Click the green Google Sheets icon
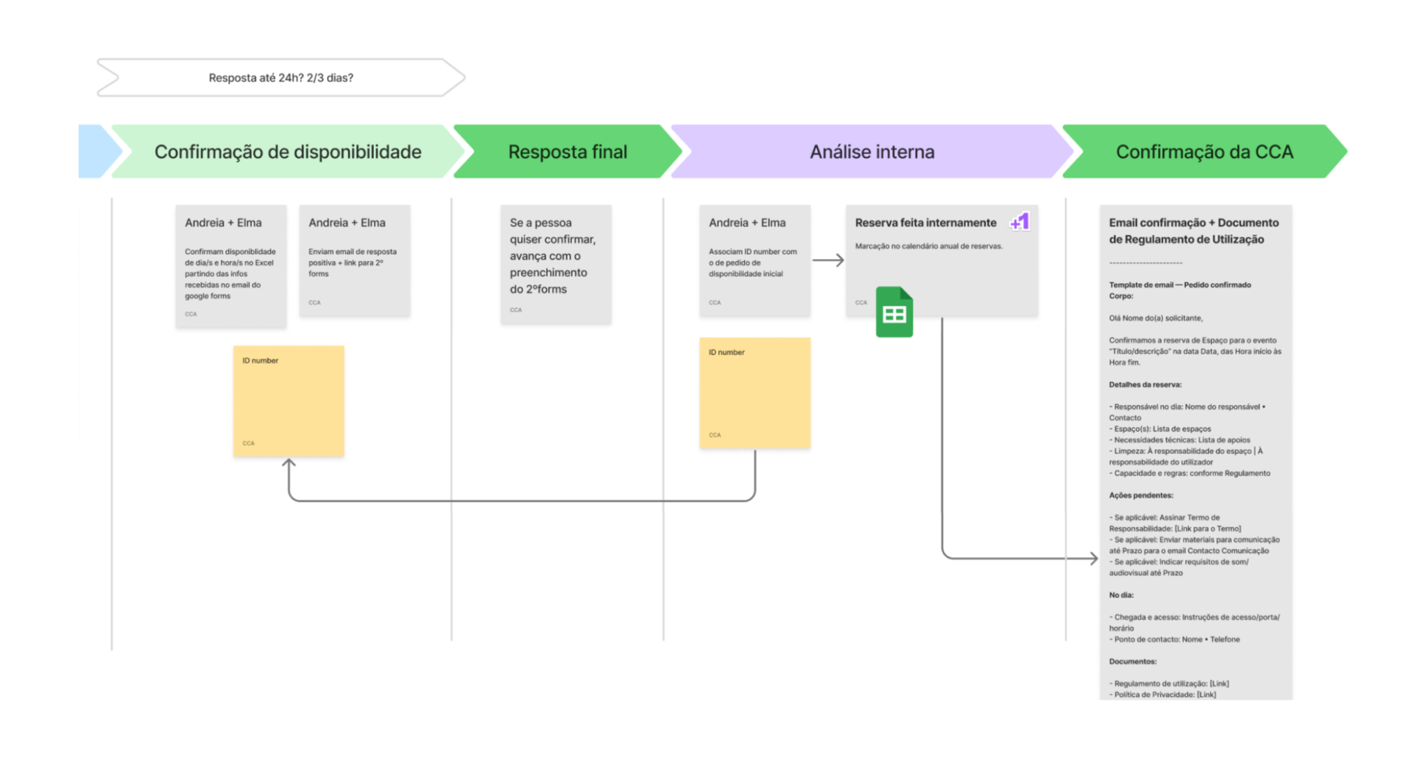 click(893, 312)
